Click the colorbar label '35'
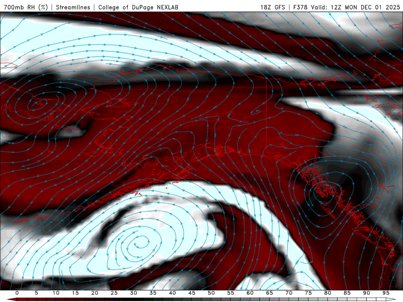The width and height of the screenshot is (403, 302). coord(153,293)
